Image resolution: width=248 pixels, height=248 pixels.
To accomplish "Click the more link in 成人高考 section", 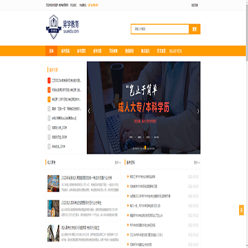I will coord(118,163).
